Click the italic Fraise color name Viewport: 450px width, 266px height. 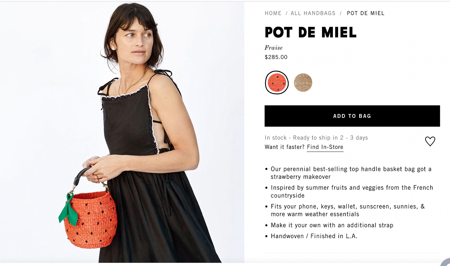coord(274,48)
